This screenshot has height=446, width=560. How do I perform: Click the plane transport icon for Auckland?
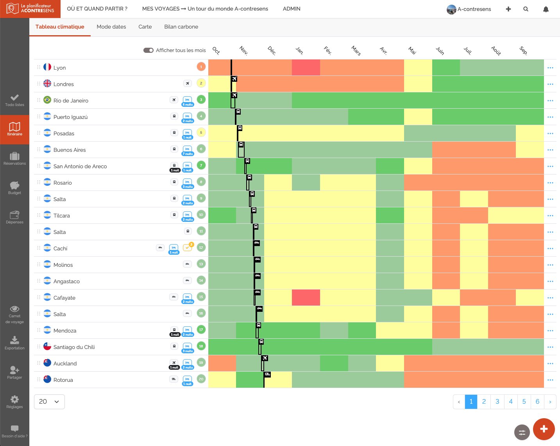[x=174, y=363]
